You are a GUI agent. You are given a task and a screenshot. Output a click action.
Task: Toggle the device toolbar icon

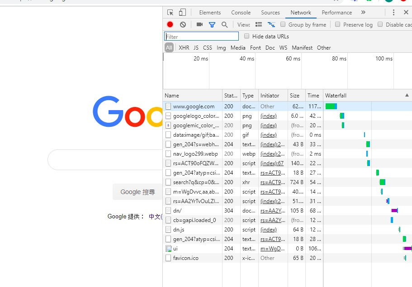pos(182,12)
